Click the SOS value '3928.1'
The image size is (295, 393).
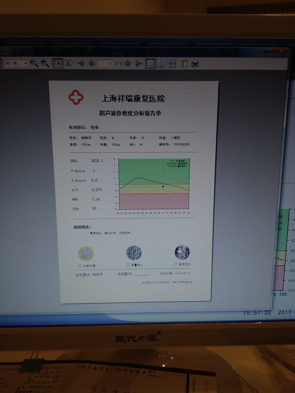(x=97, y=161)
